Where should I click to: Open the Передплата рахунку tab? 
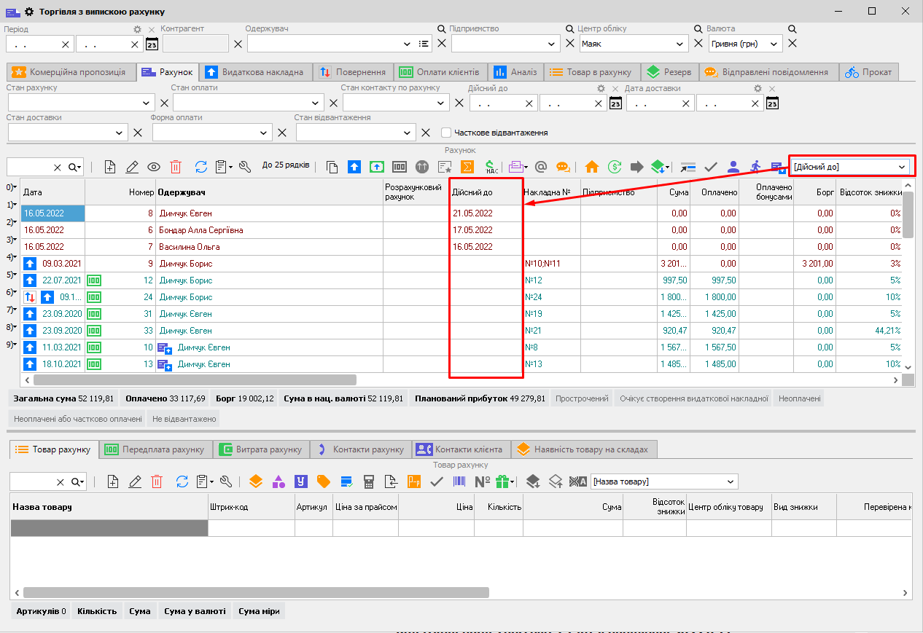(x=157, y=449)
